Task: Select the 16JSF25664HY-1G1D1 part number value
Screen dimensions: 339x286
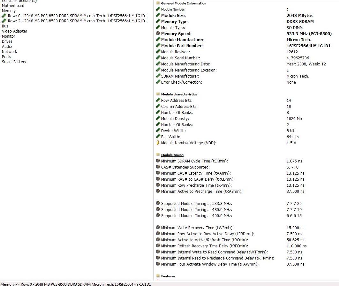Action: pyautogui.click(x=309, y=46)
